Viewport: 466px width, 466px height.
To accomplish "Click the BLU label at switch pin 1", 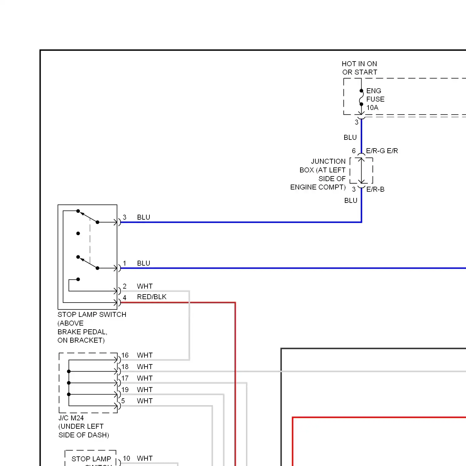I will (x=144, y=263).
